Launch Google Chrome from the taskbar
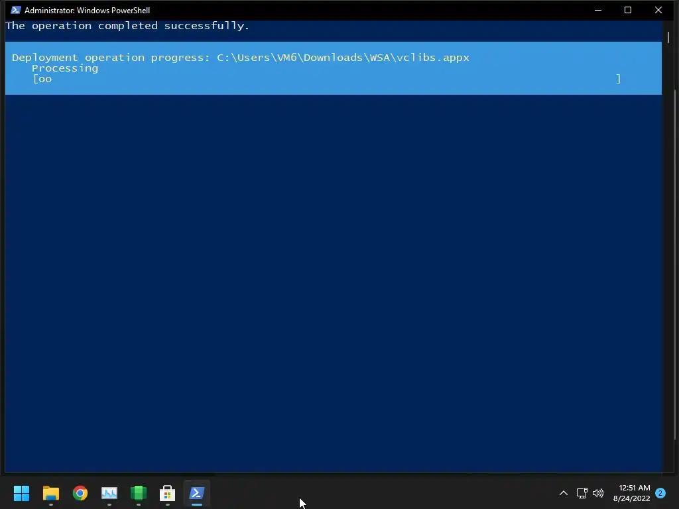Screen dimensions: 679x509 click(x=80, y=493)
